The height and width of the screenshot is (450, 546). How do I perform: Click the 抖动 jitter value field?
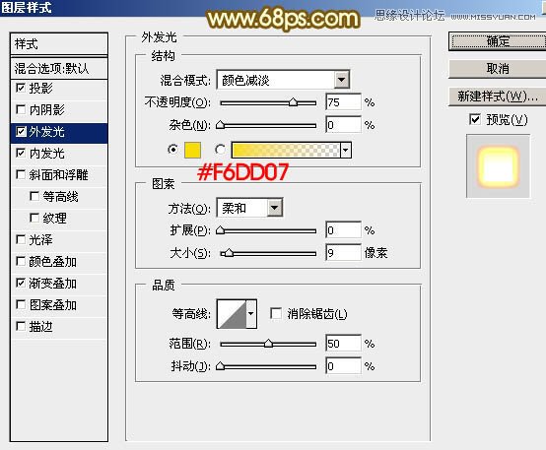(343, 365)
